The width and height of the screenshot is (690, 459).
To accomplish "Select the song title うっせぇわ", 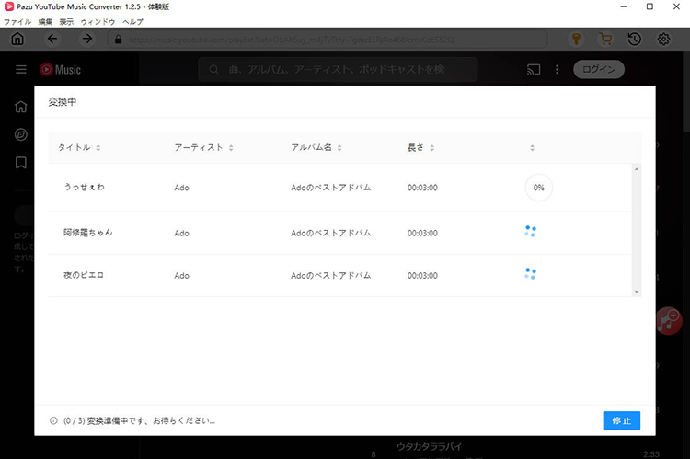I will pyautogui.click(x=85, y=187).
